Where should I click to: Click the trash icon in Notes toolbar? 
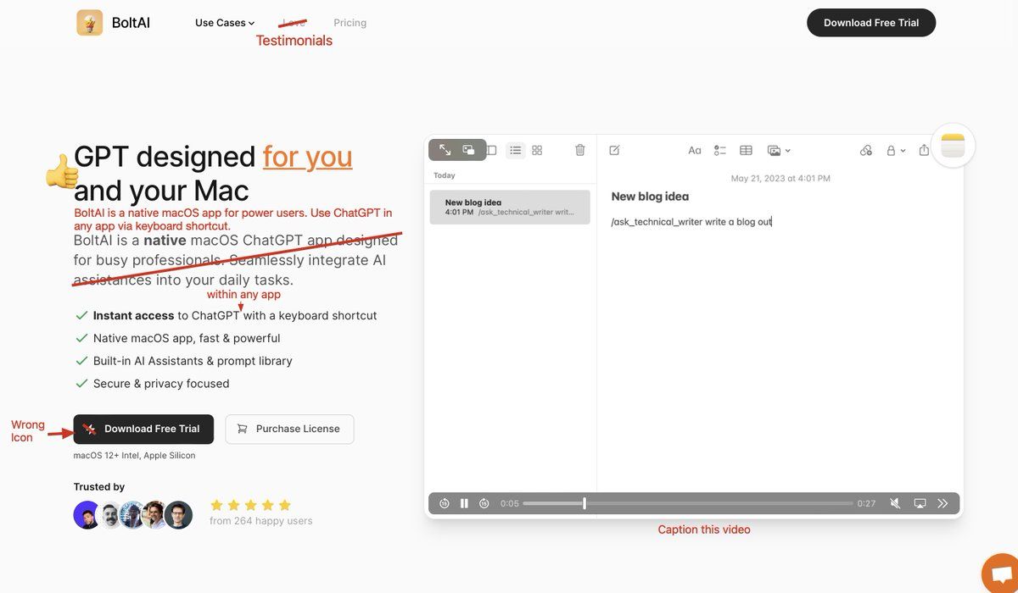pos(580,150)
